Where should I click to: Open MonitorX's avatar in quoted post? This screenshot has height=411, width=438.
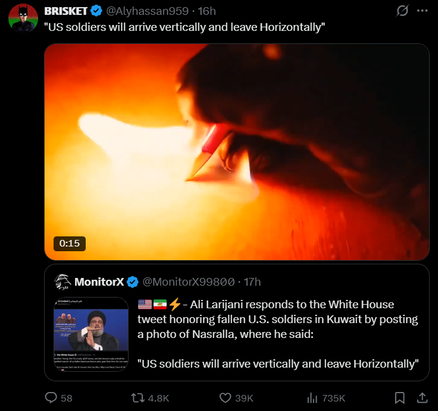(x=62, y=282)
